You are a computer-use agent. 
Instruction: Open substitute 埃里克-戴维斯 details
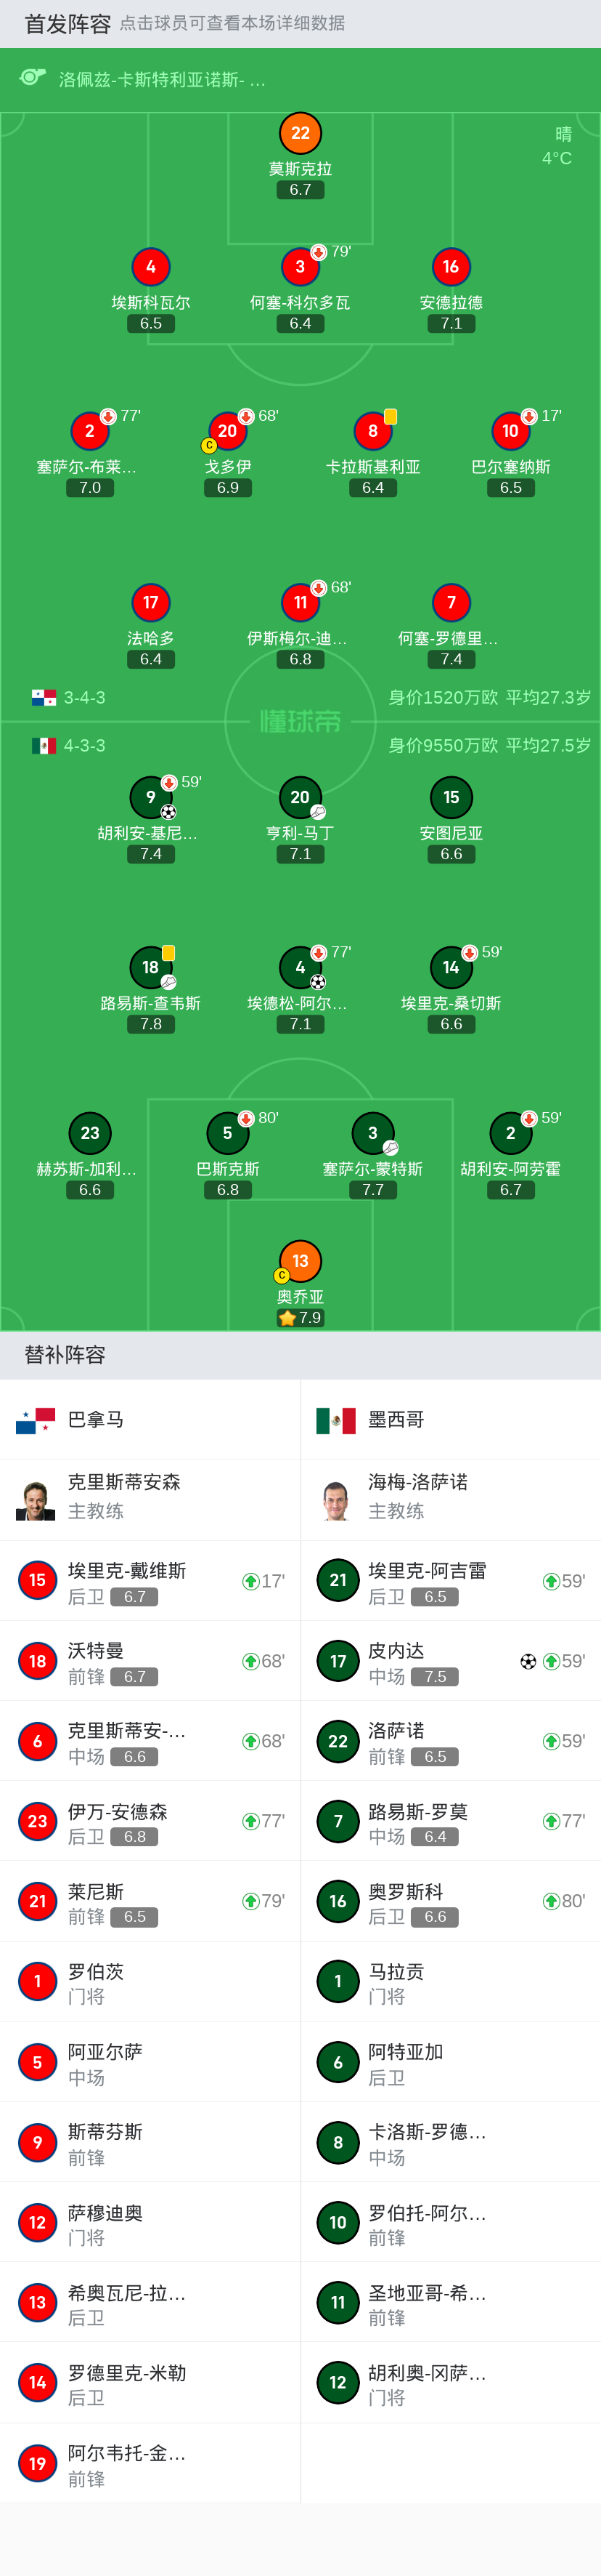click(150, 1581)
